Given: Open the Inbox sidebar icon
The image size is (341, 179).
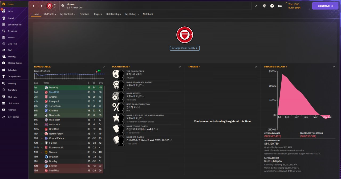Looking at the screenshot, I should pos(4,11).
